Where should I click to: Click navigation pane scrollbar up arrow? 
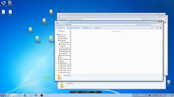70,30
